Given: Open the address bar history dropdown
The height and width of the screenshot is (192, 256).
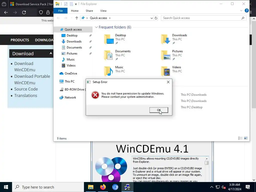Looking at the screenshot, I should click(x=151, y=18).
